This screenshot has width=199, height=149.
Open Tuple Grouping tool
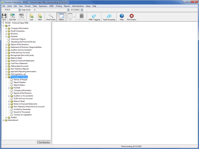(x=109, y=17)
